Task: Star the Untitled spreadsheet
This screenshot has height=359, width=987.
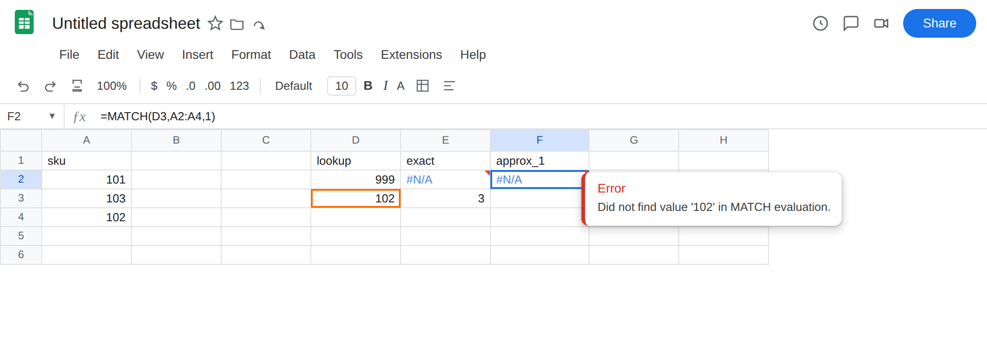Action: (215, 23)
